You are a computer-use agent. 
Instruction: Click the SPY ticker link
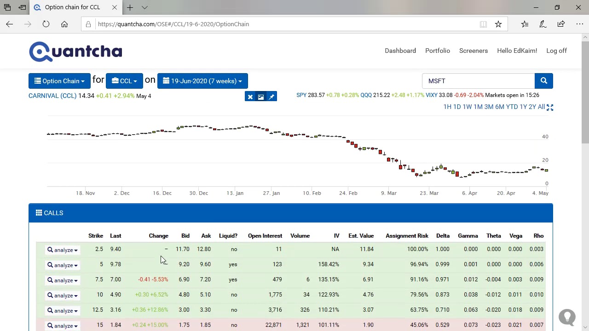tap(301, 95)
